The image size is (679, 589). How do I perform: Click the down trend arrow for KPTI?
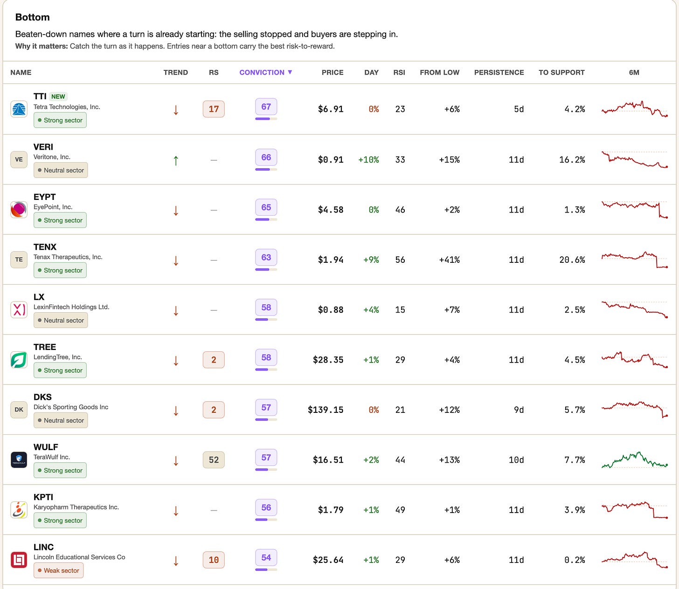pos(176,511)
